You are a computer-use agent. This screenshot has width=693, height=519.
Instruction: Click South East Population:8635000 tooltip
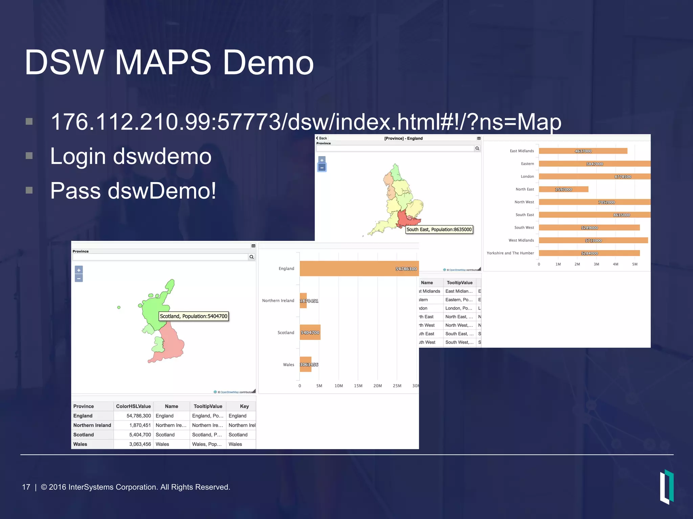[439, 229]
